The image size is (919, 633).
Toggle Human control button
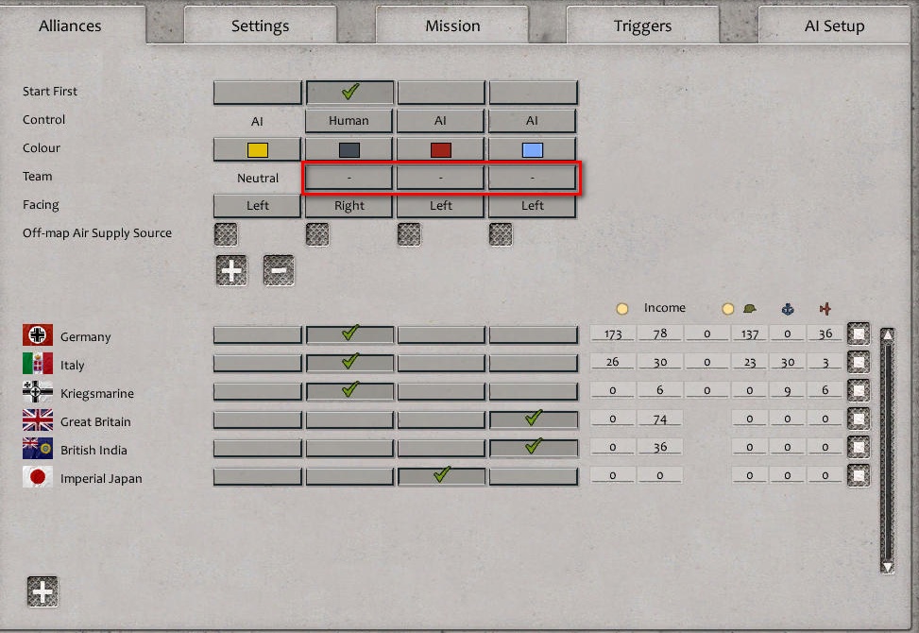click(349, 121)
